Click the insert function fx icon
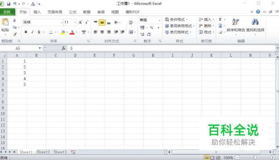Image resolution: width=279 pixels, height=160 pixels. pos(64,48)
